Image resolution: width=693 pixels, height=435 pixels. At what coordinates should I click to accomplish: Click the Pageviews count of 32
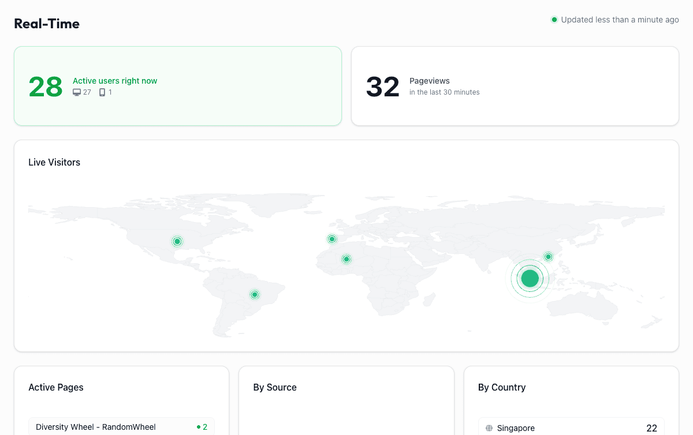coord(382,86)
